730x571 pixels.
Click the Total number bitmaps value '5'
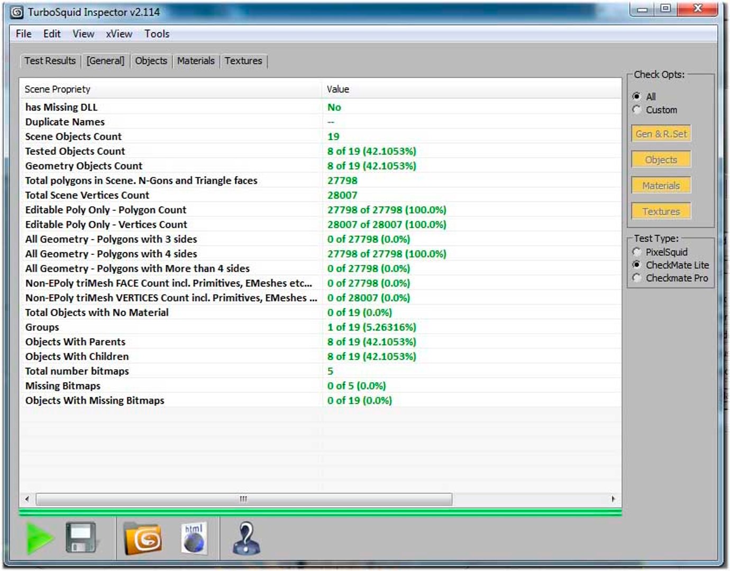(x=331, y=371)
